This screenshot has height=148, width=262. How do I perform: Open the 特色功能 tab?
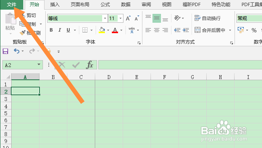pyautogui.click(x=221, y=5)
